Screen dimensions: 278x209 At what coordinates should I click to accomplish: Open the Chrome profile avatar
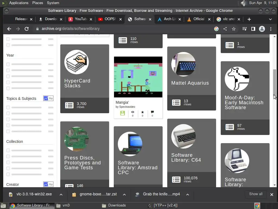pos(262,29)
